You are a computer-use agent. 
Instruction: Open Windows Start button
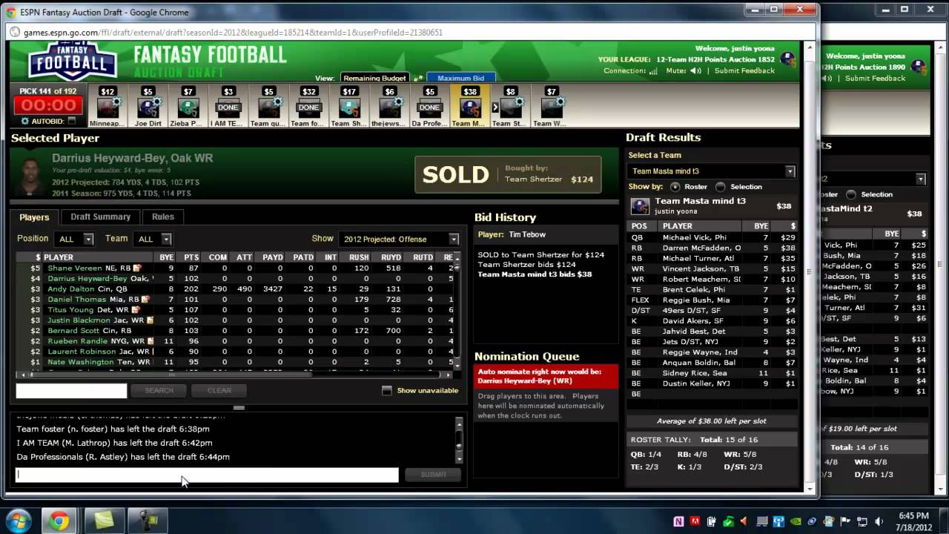(x=17, y=521)
